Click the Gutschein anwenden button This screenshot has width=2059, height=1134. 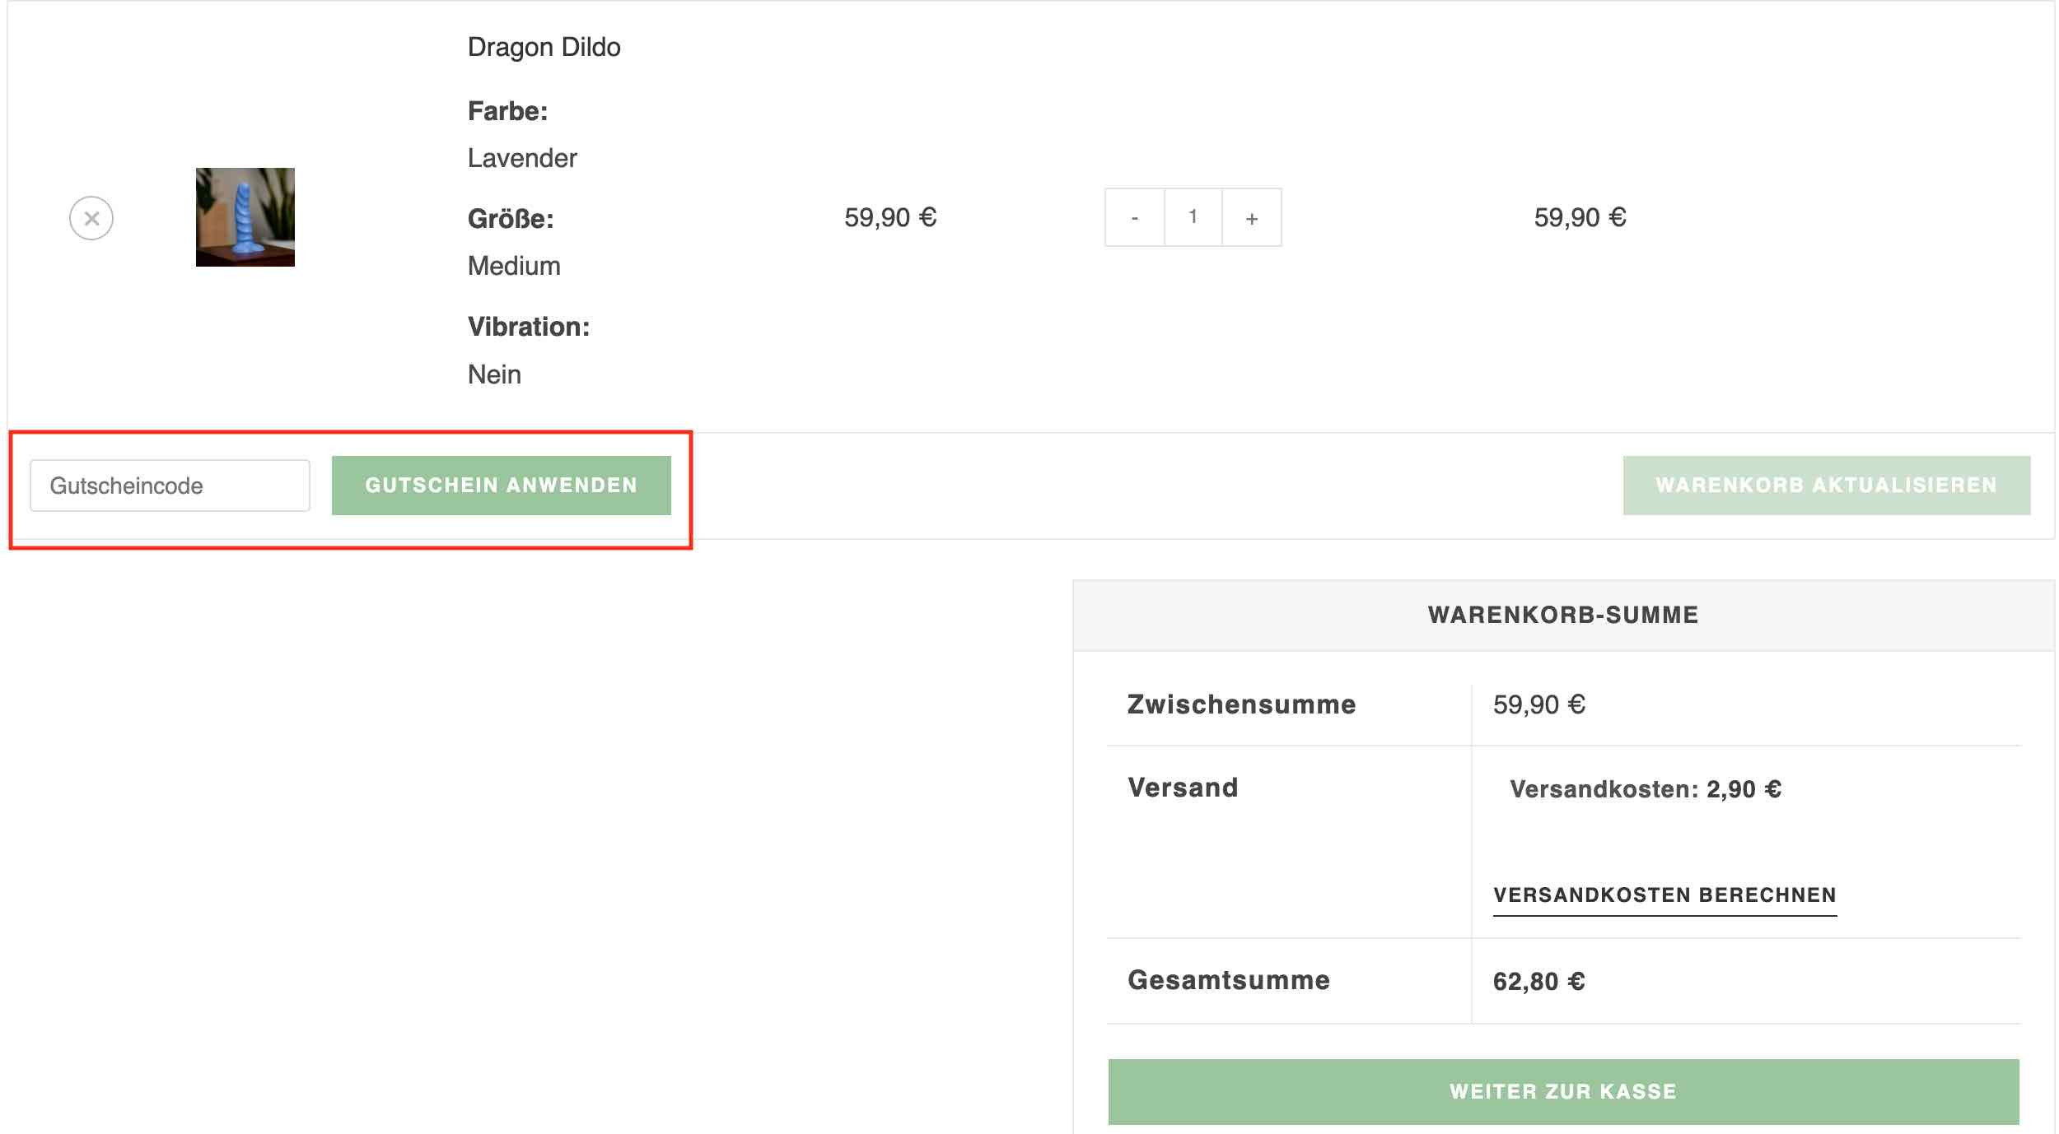pyautogui.click(x=501, y=485)
